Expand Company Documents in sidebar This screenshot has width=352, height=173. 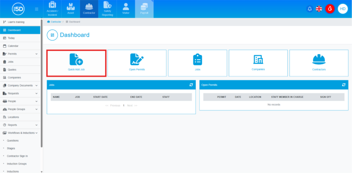(36, 85)
